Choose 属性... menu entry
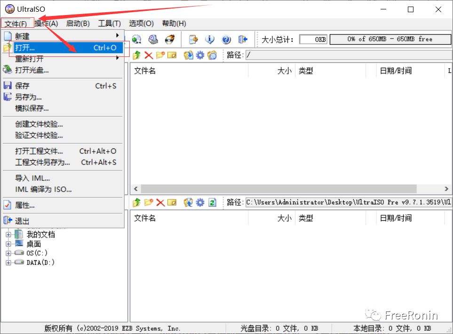Image resolution: width=453 pixels, height=334 pixels. click(x=63, y=205)
